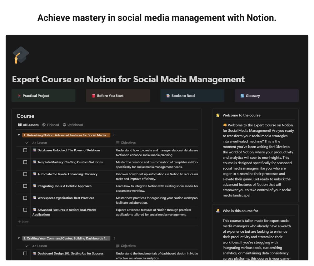314x266 pixels.
Task: Click the page title Expert Course on Notion
Action: pos(128,79)
